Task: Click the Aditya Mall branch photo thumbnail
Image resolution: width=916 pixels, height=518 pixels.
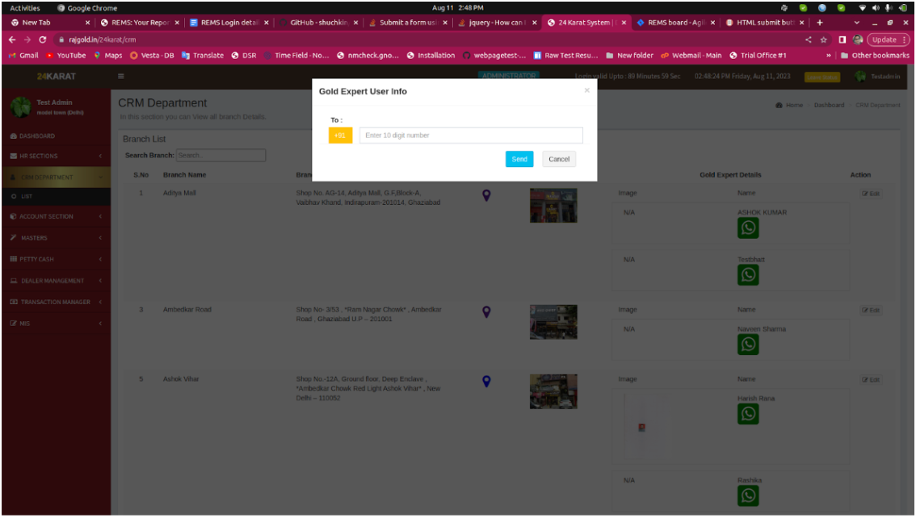Action: click(553, 206)
